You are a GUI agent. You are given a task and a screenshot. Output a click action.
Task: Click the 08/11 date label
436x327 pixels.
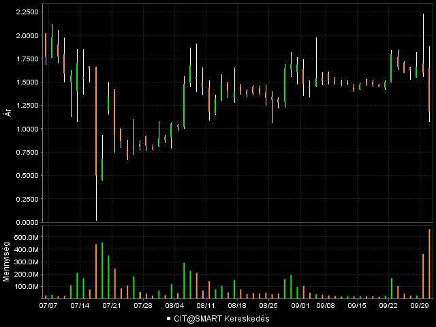(x=206, y=306)
